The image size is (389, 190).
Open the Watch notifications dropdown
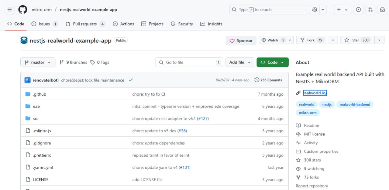click(x=276, y=40)
